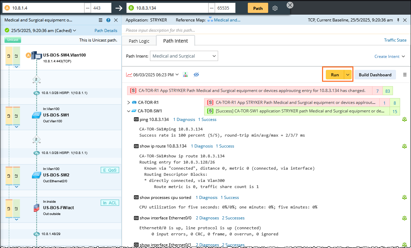The image size is (411, 248).
Task: Open hamburger menu next to Build Dashboard
Action: click(x=405, y=75)
